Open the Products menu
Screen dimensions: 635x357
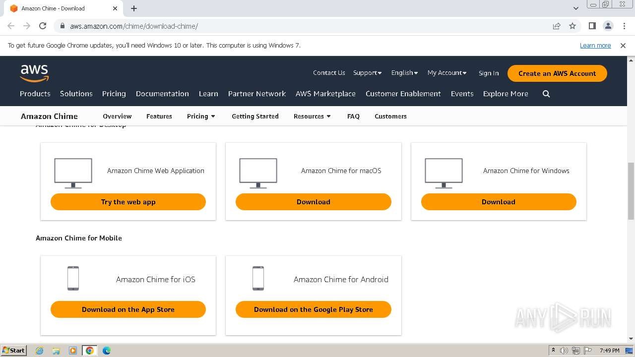[35, 94]
